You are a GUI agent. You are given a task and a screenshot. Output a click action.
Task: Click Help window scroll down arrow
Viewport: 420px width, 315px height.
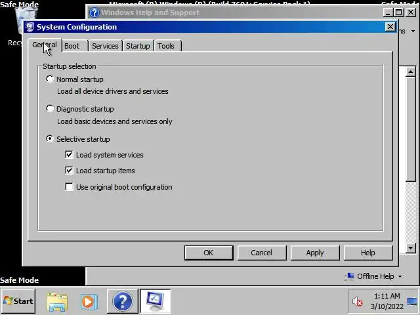click(x=411, y=248)
